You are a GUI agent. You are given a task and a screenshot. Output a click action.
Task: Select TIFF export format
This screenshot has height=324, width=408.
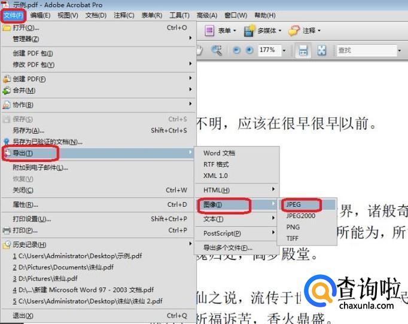tap(293, 238)
